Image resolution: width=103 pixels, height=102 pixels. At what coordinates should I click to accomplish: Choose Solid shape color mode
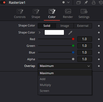[47, 26]
